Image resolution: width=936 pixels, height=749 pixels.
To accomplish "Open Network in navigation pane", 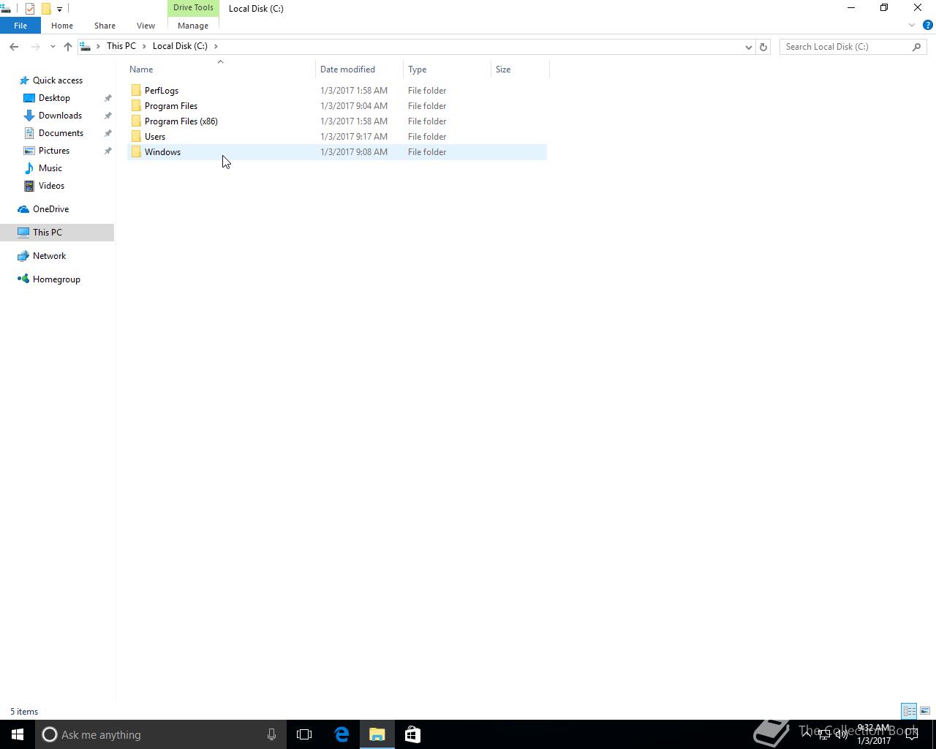I will (x=49, y=256).
